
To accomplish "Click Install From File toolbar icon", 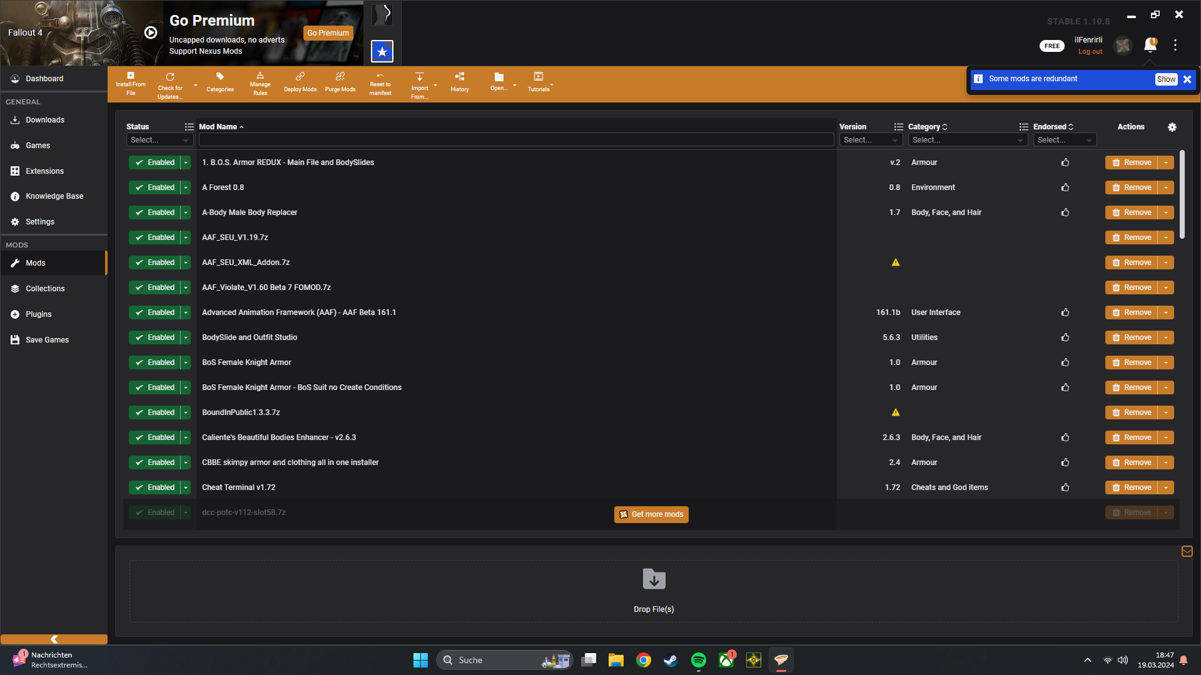I will coord(131,84).
